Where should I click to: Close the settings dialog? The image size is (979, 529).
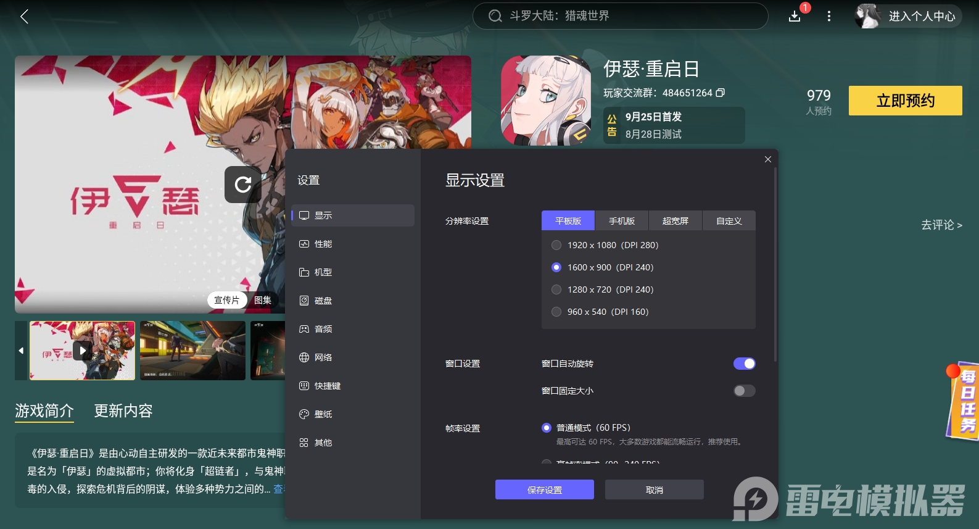coord(768,159)
